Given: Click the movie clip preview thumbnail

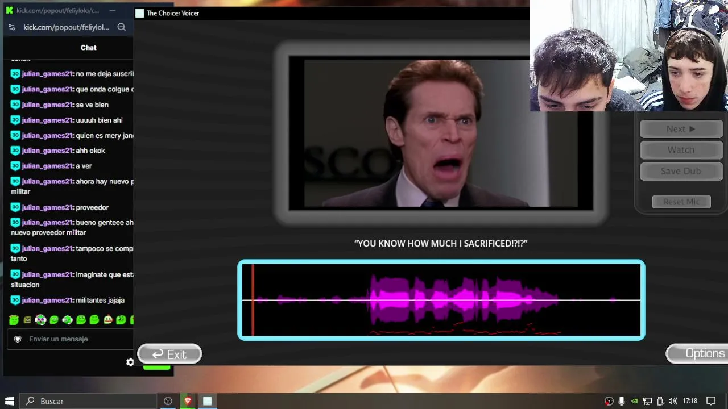Looking at the screenshot, I should pyautogui.click(x=441, y=133).
